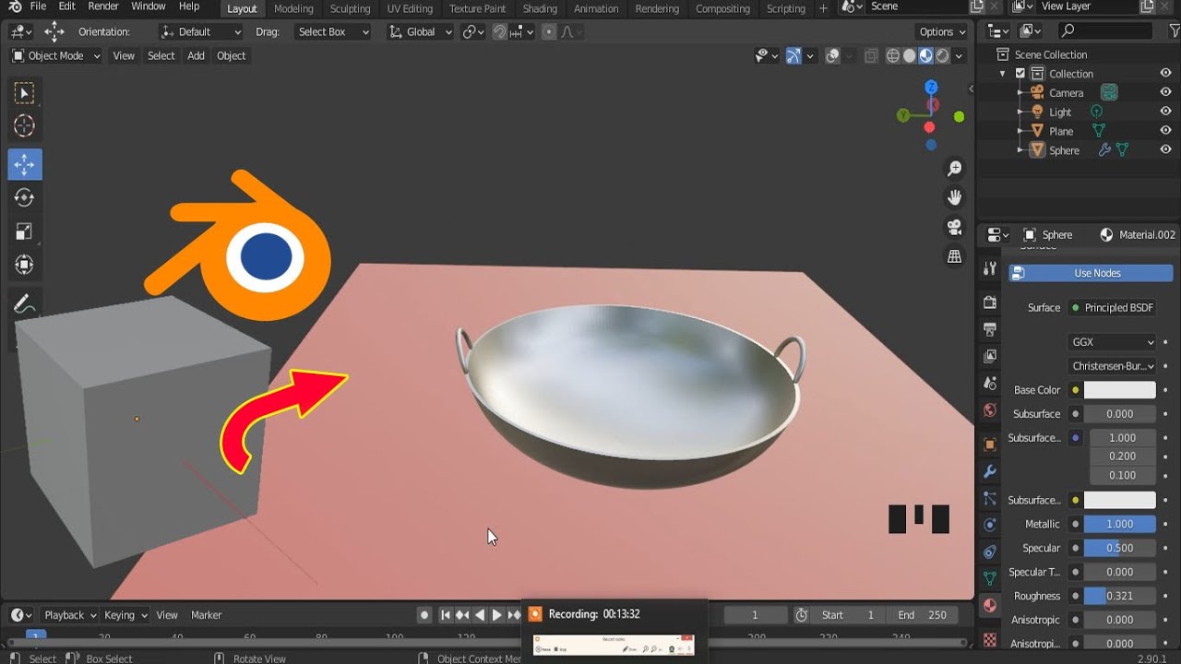Screen dimensions: 1181x664
Task: Click the Options button in header
Action: tap(942, 31)
